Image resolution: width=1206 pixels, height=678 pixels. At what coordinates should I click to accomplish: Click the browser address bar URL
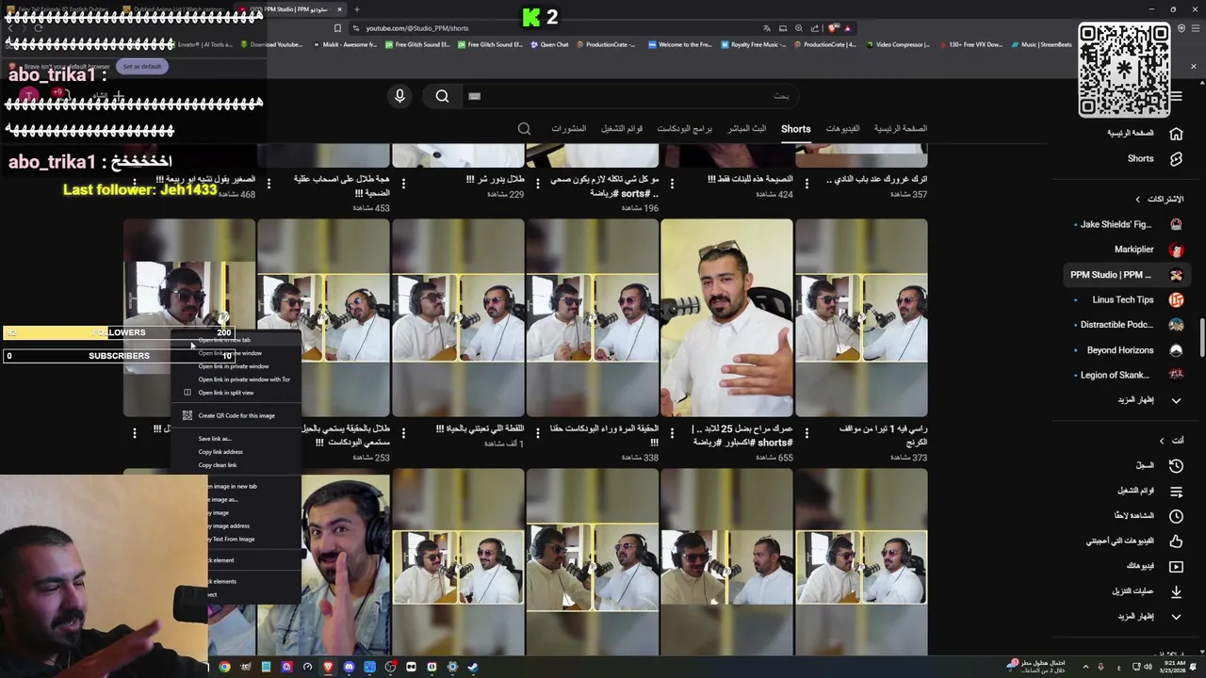(x=417, y=28)
